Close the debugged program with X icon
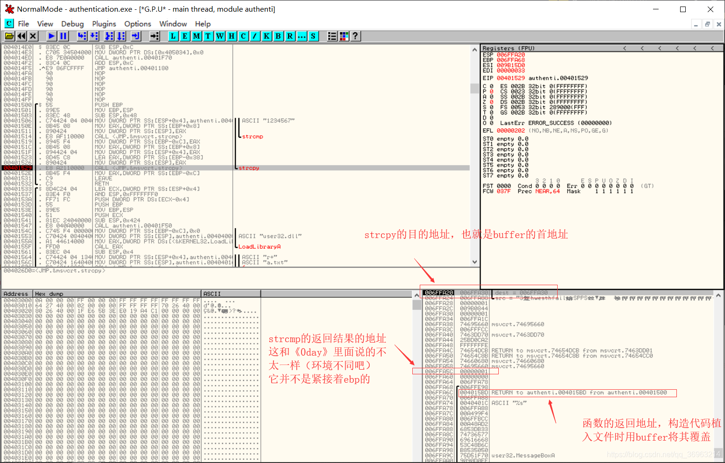725x463 pixels. point(33,36)
